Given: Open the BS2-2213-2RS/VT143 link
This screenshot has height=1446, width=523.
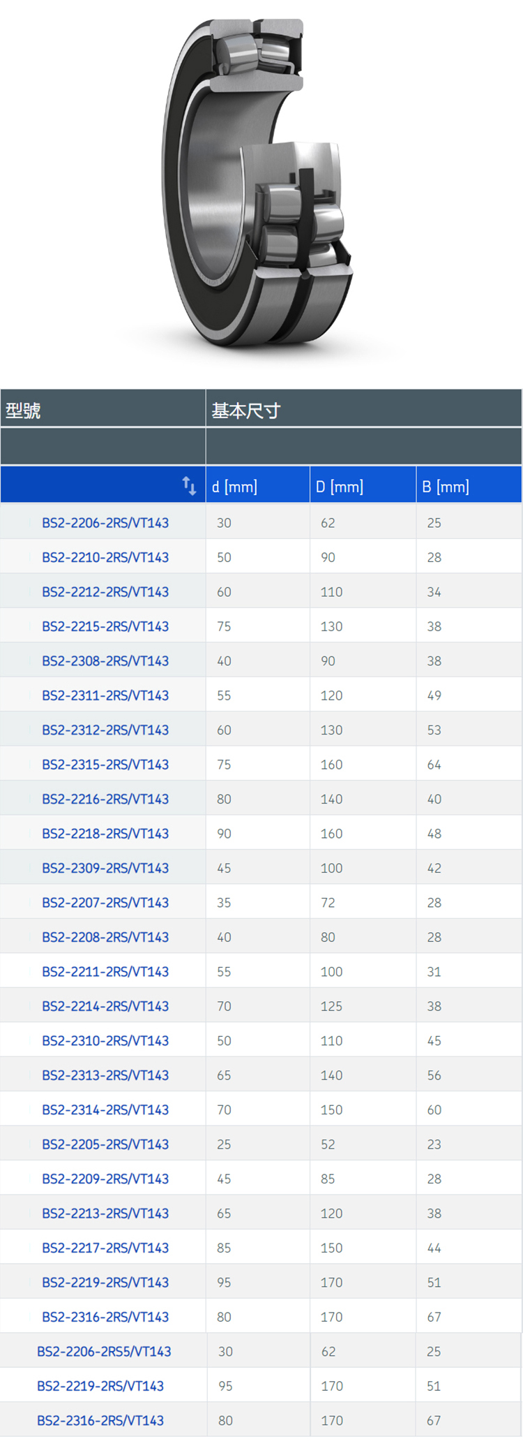Looking at the screenshot, I should click(x=105, y=1214).
